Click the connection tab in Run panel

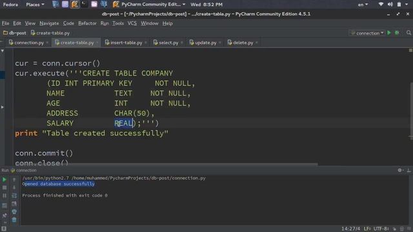point(23,170)
